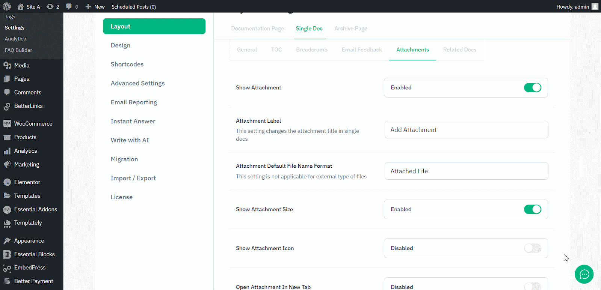
Task: Switch to Documentation Page tab
Action: (257, 29)
